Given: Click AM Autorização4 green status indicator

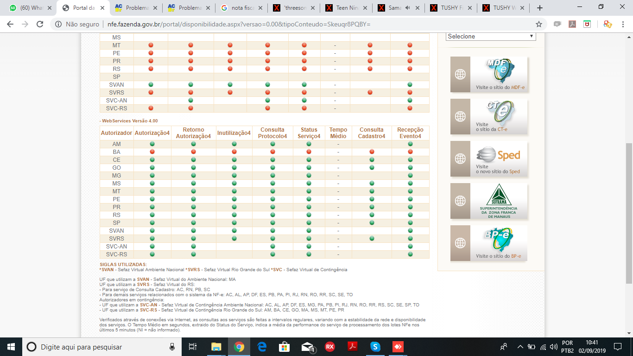Looking at the screenshot, I should pos(152,144).
